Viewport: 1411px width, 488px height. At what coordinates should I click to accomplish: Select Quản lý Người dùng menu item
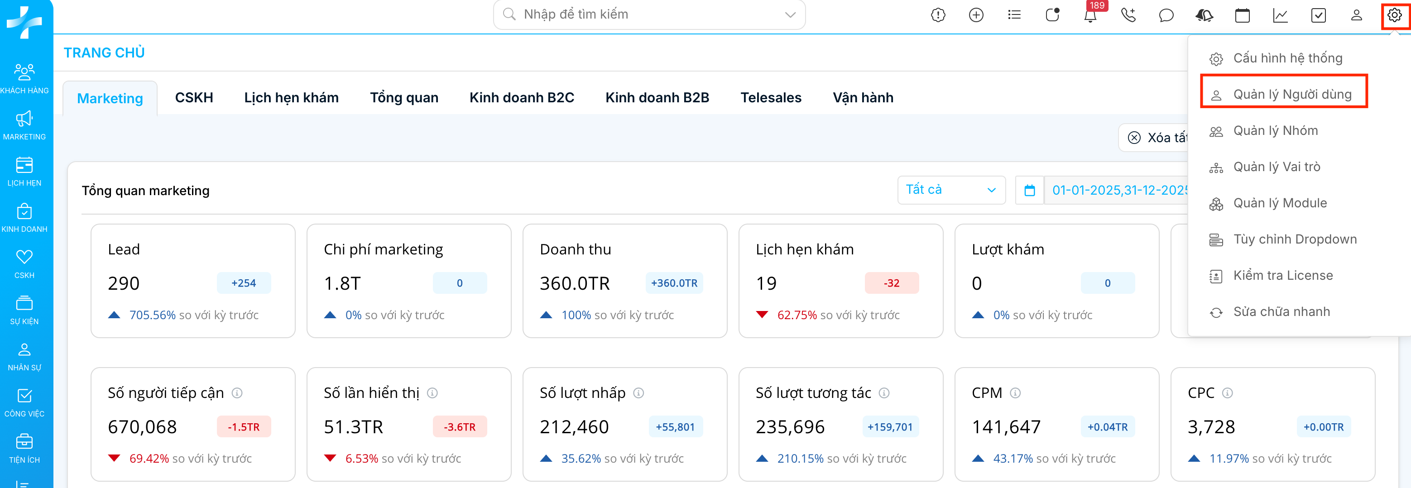(x=1291, y=94)
